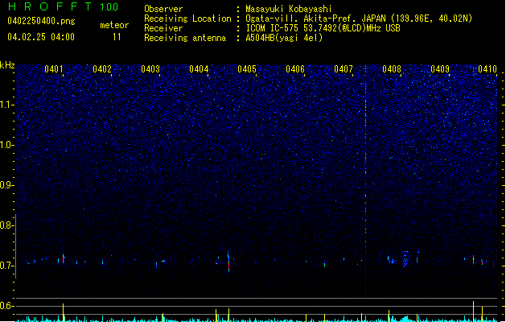This screenshot has width=506, height=322.
Task: Click the 'Observer' label
Action: point(163,9)
